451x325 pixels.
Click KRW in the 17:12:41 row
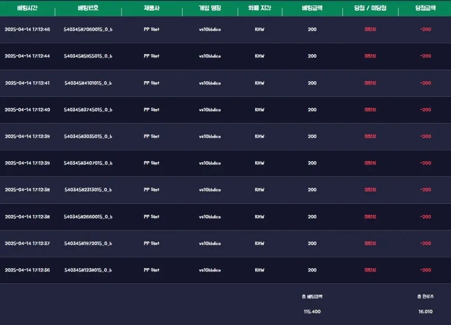(259, 83)
